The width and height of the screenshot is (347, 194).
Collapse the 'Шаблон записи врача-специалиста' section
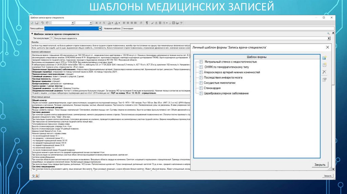point(32,34)
